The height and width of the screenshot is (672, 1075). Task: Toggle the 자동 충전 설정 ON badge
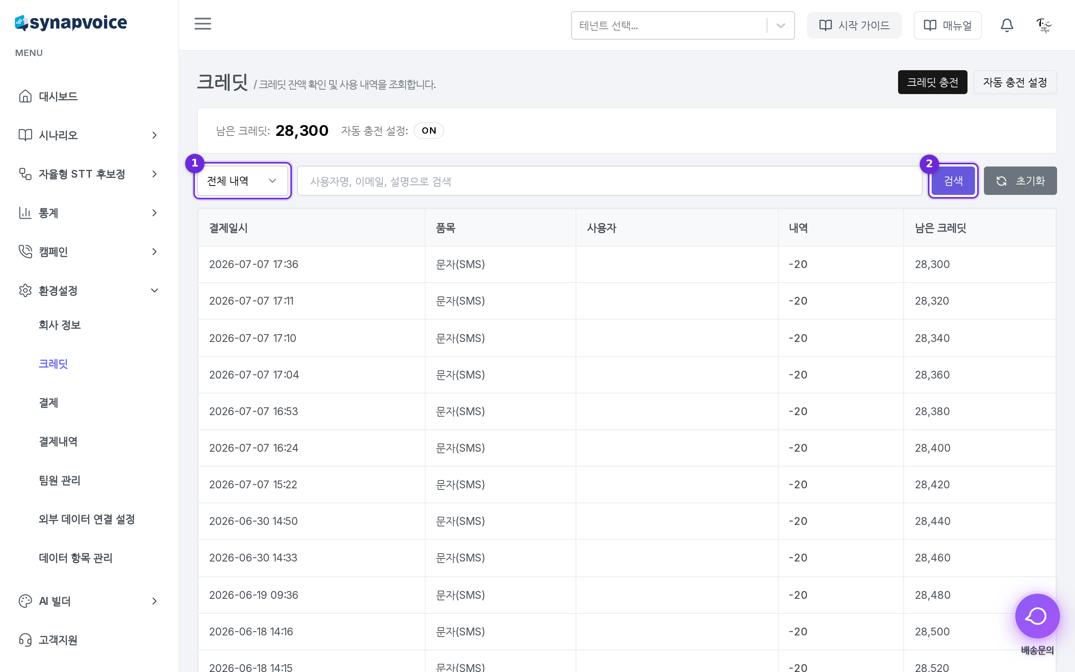429,131
